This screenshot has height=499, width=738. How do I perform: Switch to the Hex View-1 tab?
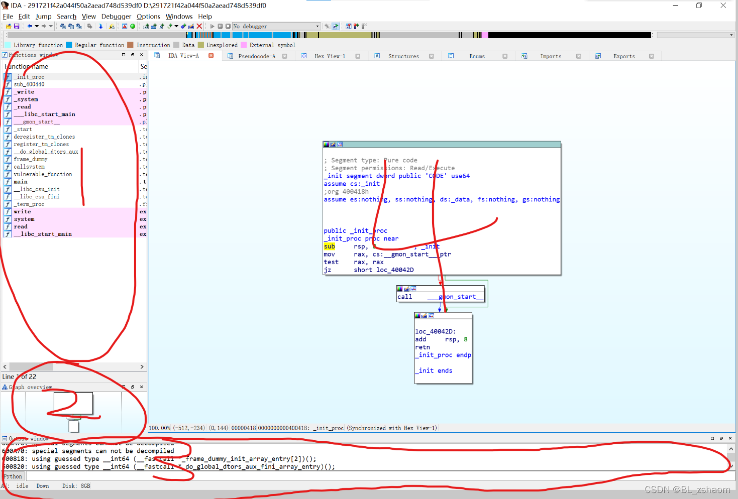pos(330,56)
